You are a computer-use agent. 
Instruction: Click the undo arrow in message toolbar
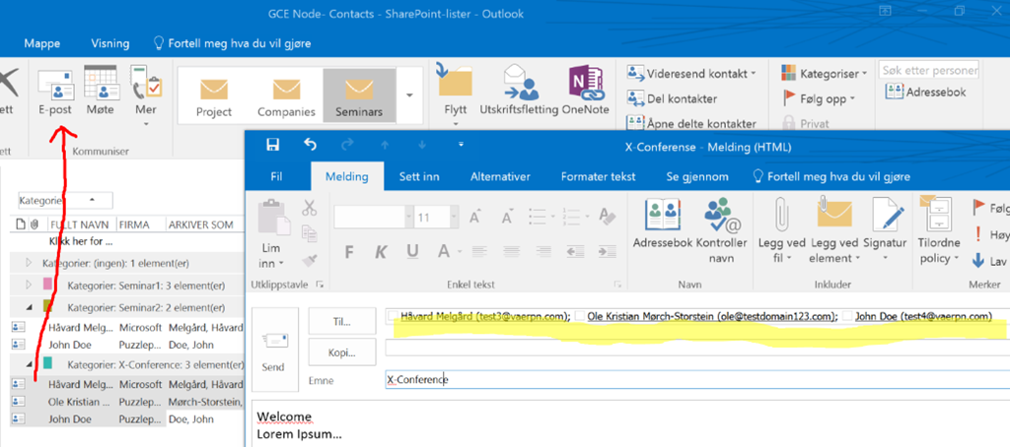point(310,146)
